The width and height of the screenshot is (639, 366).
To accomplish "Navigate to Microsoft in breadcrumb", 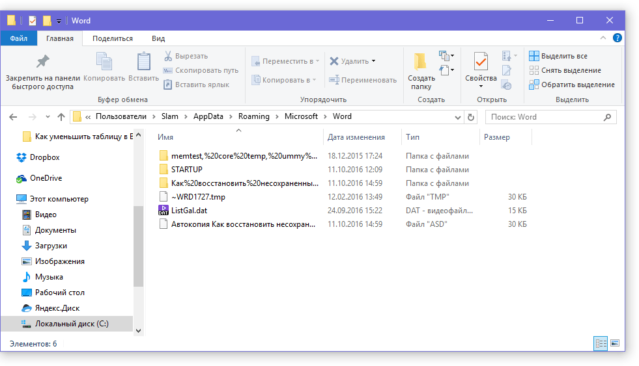I will [301, 116].
